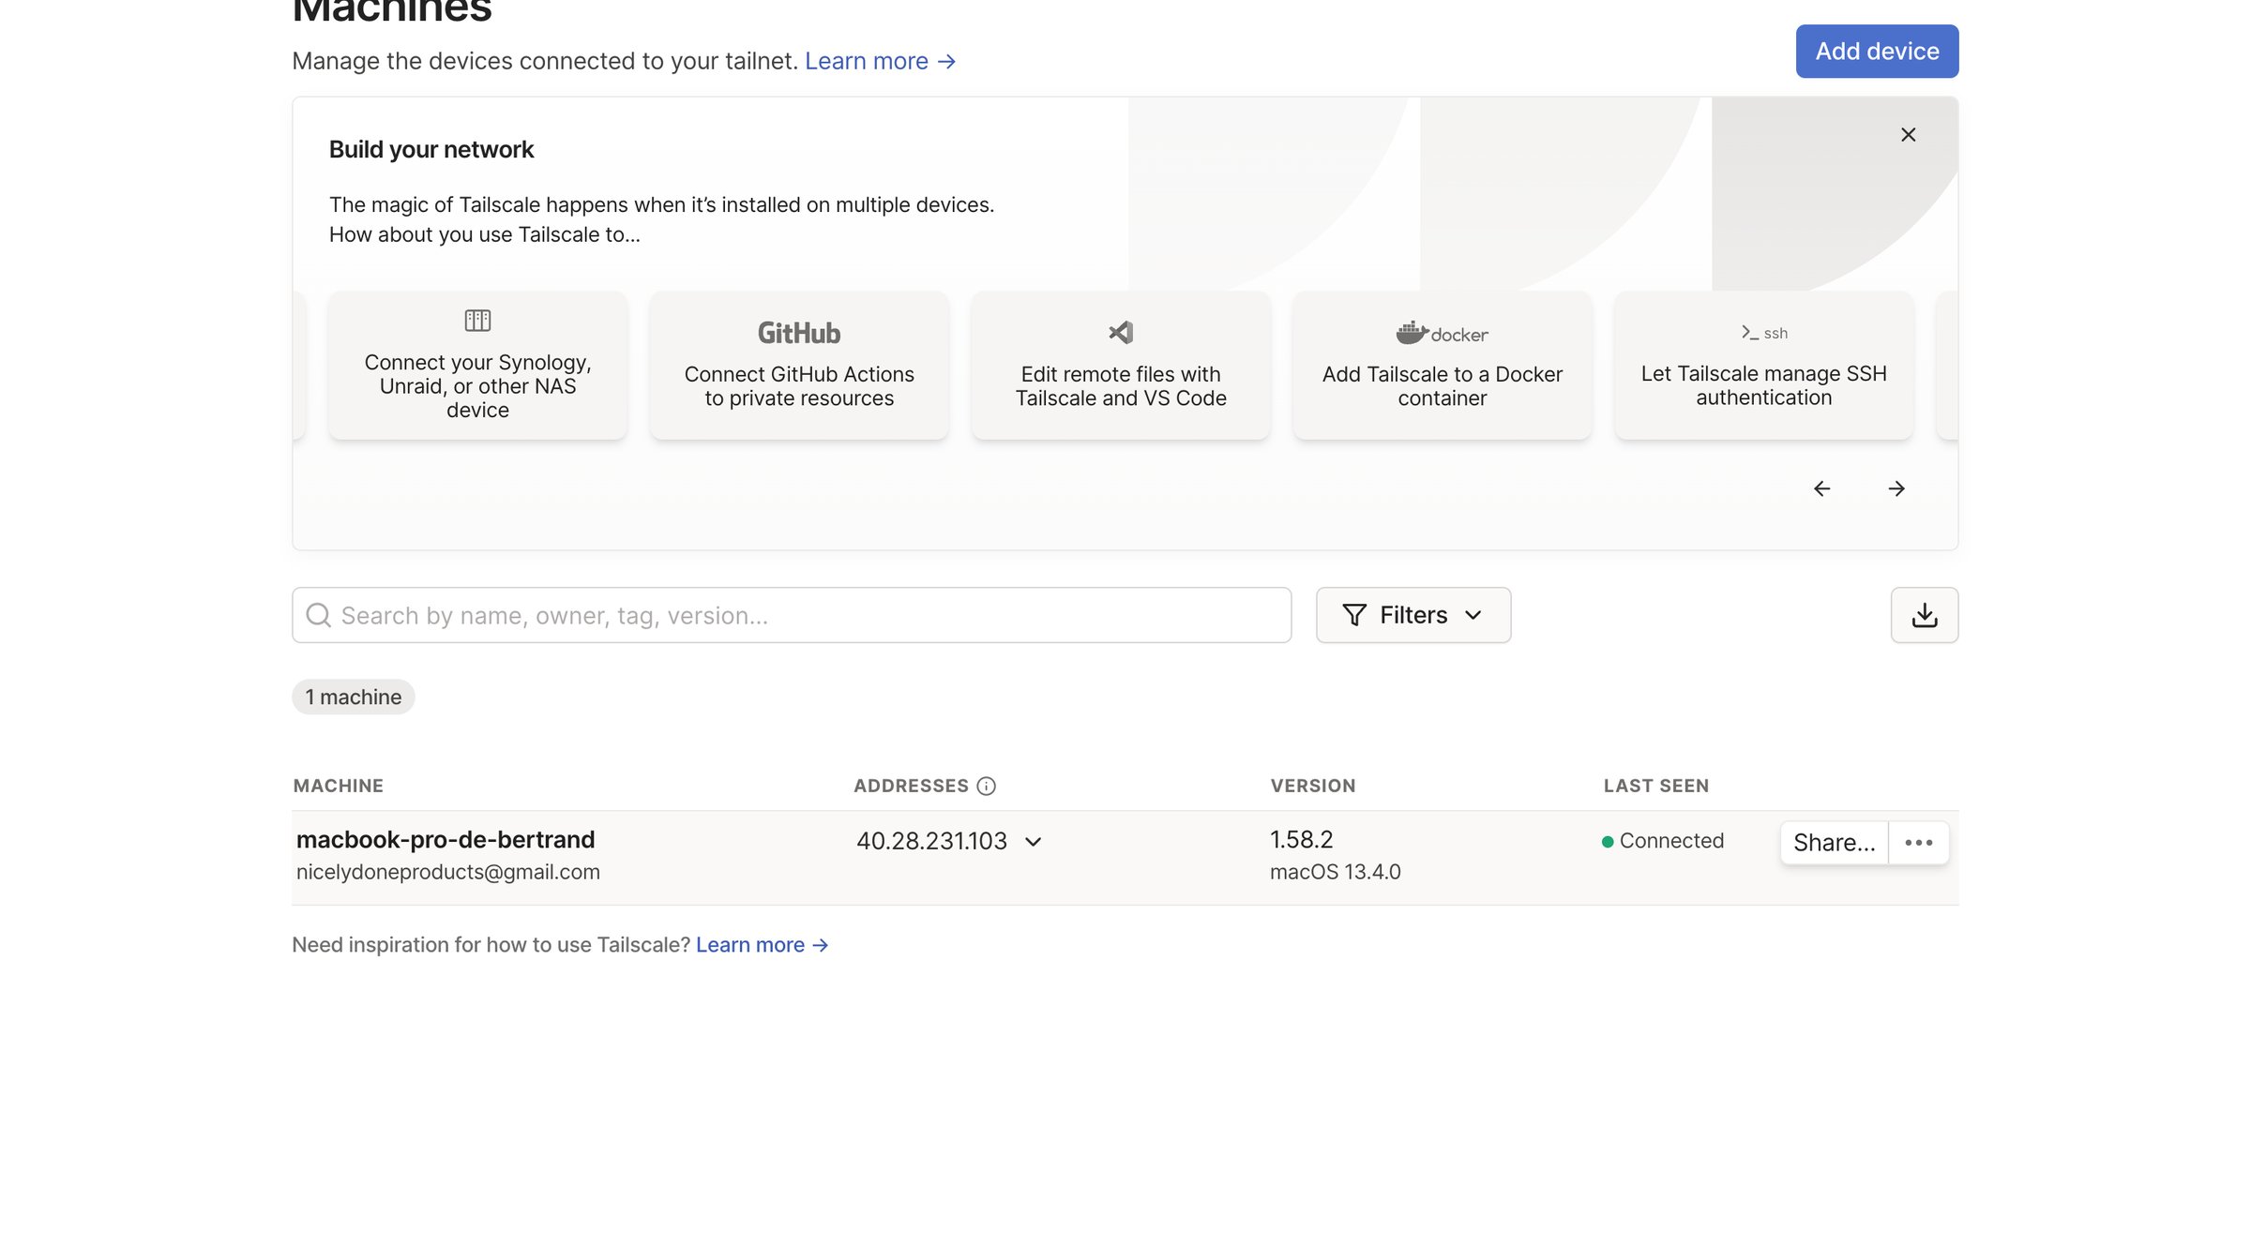Viewport: 2251px width, 1245px height.
Task: Click the Add device button
Action: [1877, 52]
